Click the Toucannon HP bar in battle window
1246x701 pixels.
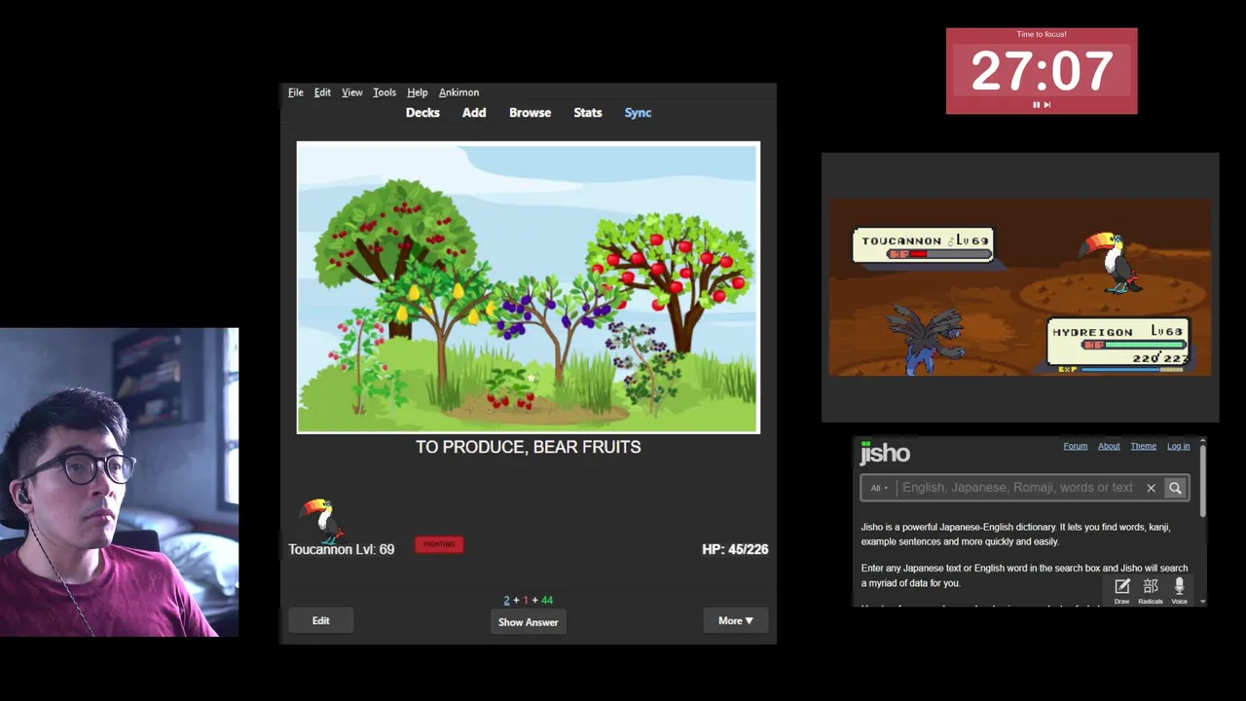(938, 254)
